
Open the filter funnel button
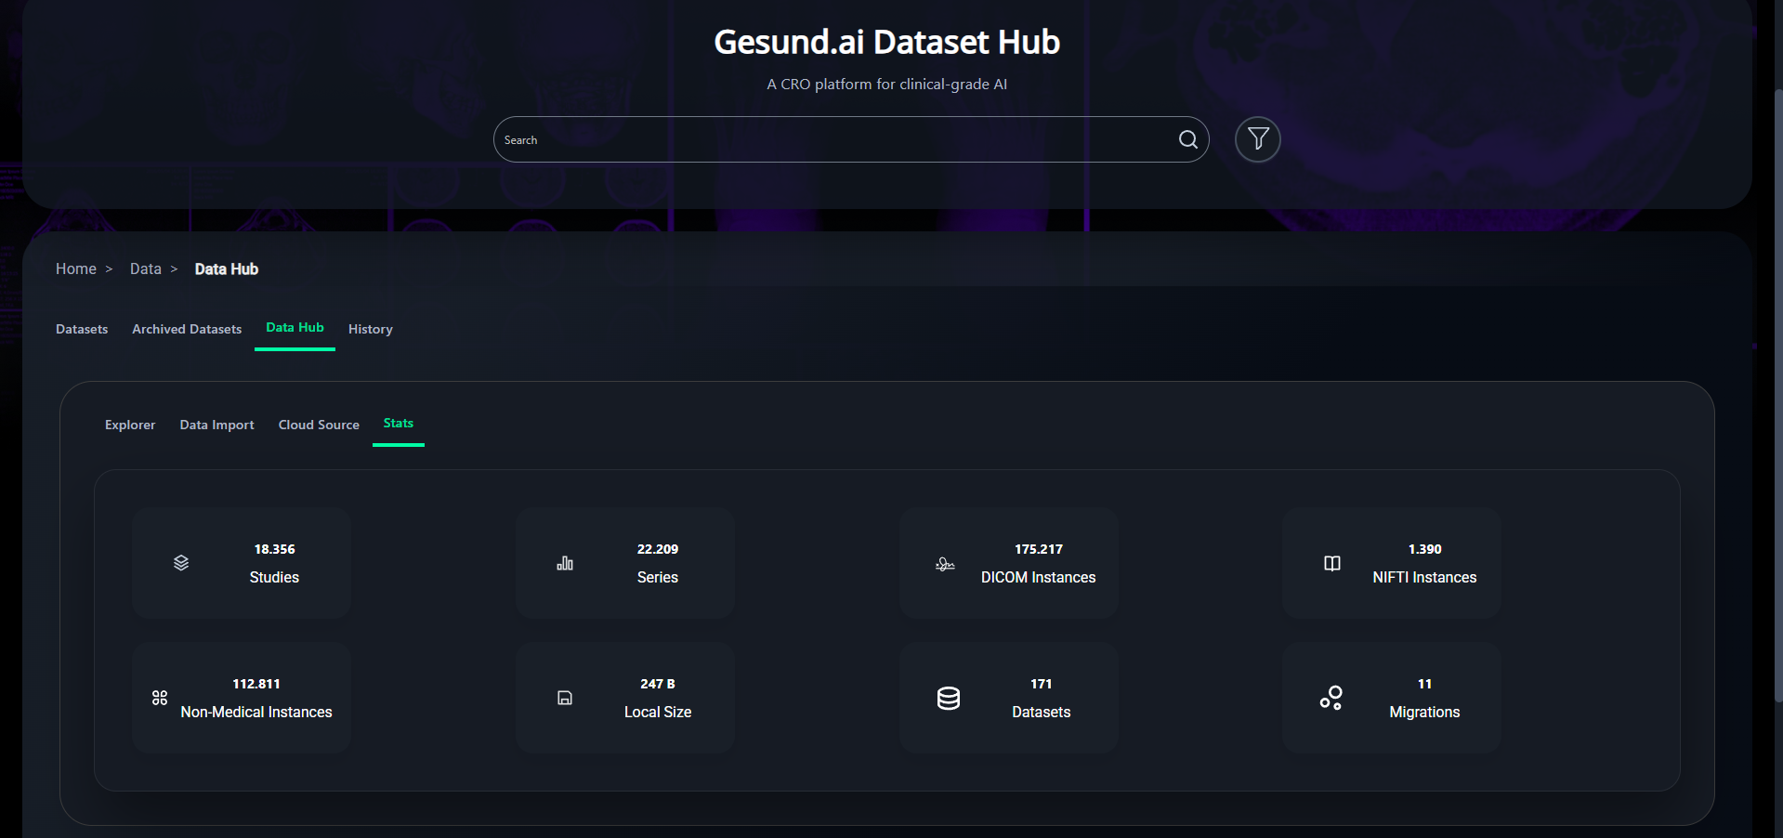coord(1258,139)
